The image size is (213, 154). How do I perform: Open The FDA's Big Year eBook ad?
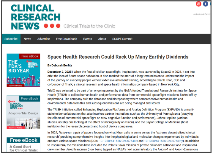click(x=23, y=70)
